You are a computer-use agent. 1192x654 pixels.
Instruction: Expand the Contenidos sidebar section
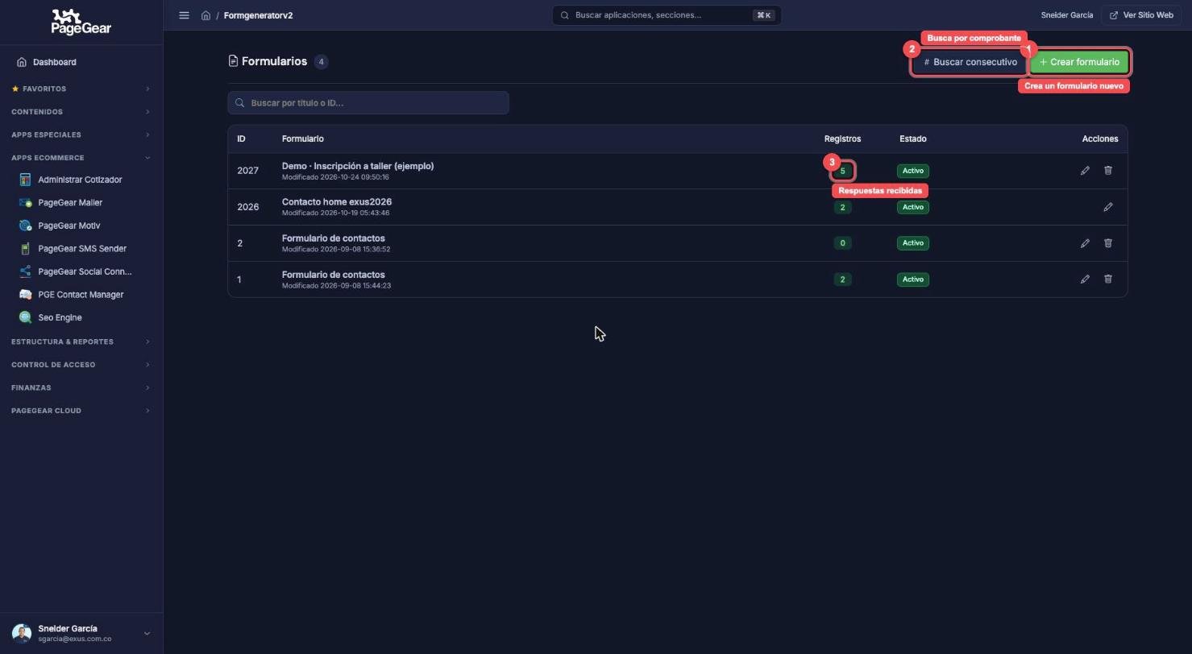click(81, 112)
